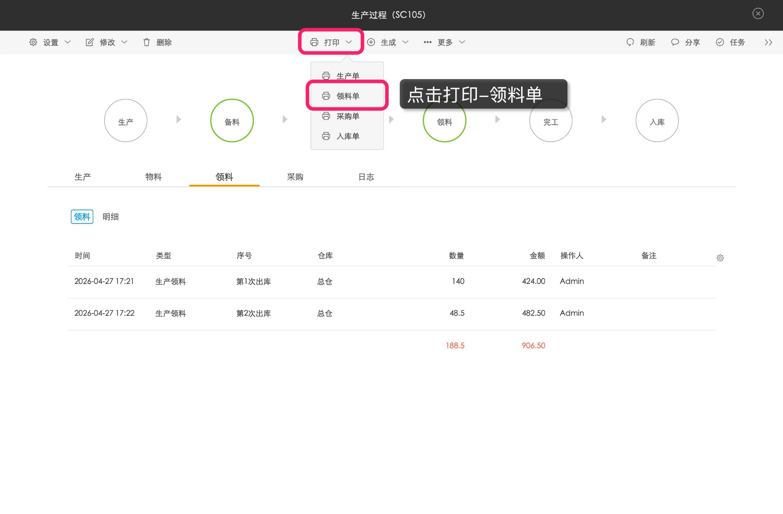783x514 pixels.
Task: Click the quantity 48.5 cell
Action: coord(457,313)
